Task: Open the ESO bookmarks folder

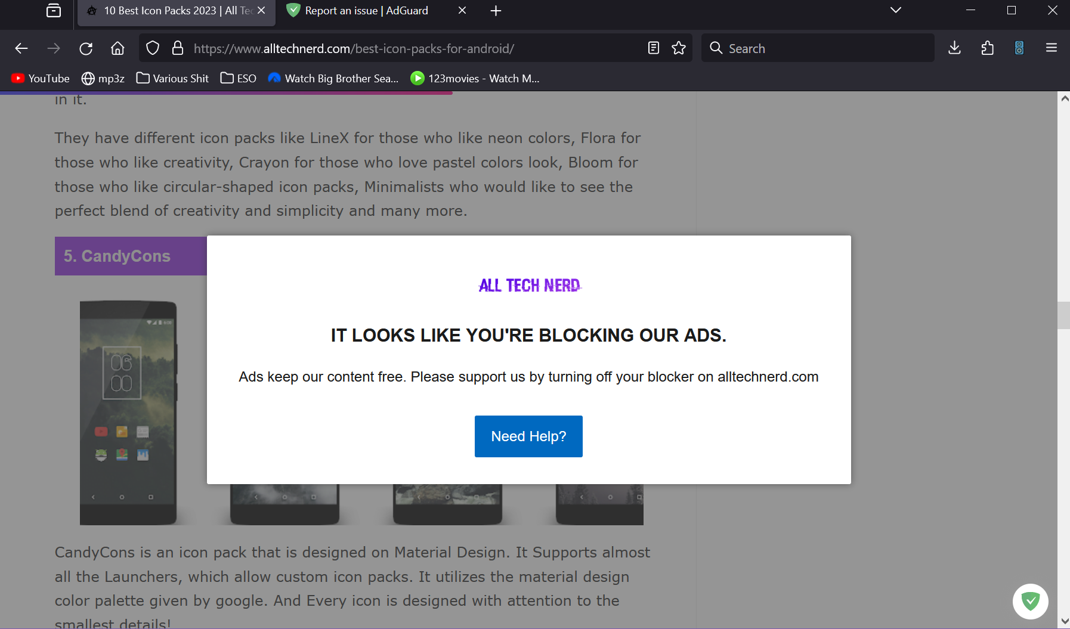Action: click(239, 78)
